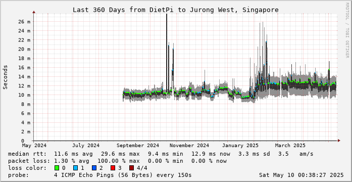Click the March 2025 x-axis label

click(x=290, y=146)
